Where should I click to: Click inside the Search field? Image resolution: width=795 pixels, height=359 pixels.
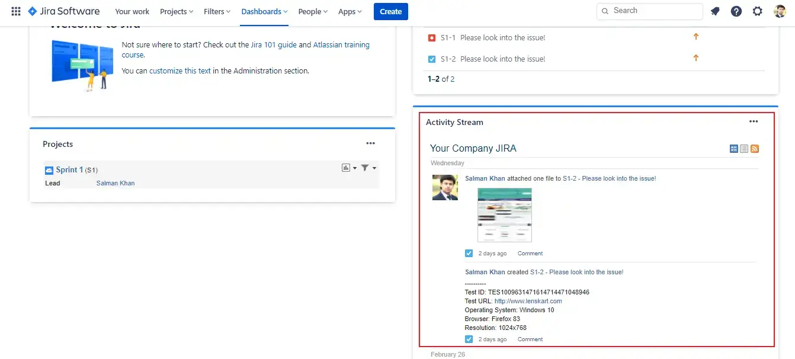click(649, 11)
